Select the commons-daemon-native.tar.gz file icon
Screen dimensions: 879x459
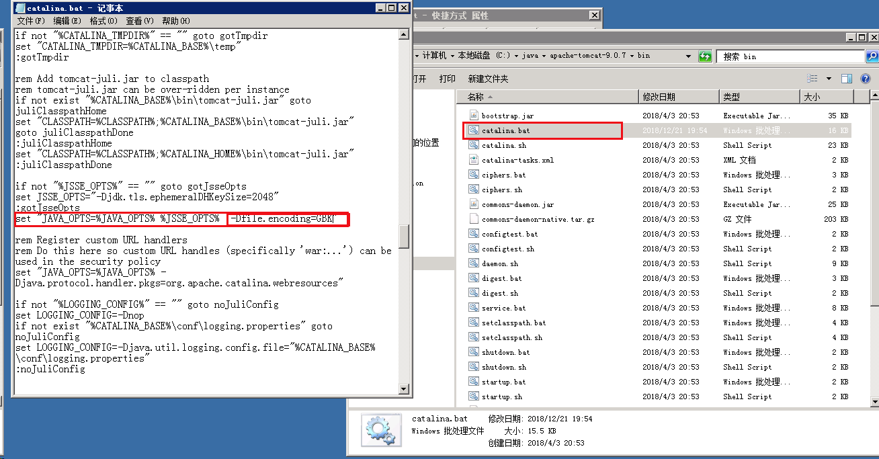coord(473,219)
